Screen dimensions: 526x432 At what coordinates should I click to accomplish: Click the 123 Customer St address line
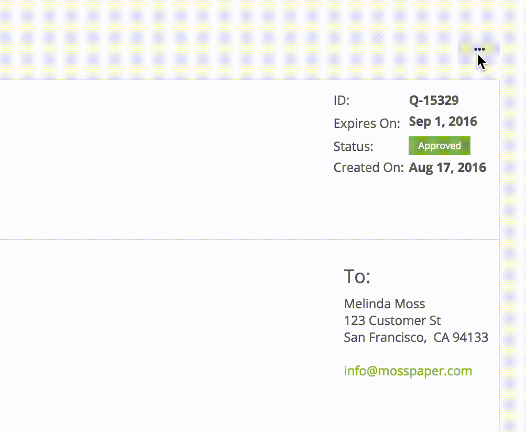(392, 320)
